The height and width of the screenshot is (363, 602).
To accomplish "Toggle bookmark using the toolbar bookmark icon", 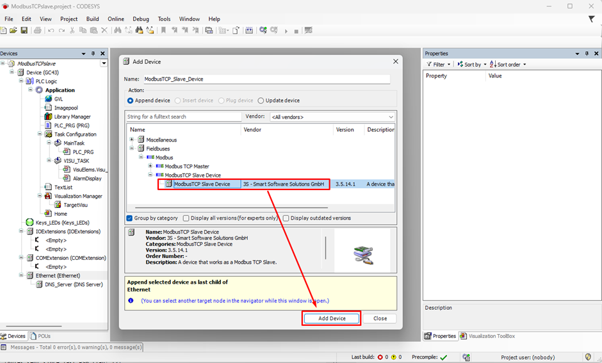I will tap(163, 30).
